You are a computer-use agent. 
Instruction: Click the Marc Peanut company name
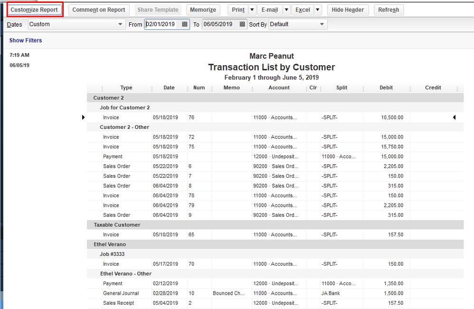[272, 56]
